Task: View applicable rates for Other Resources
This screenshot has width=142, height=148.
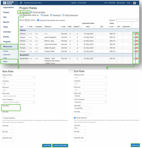Action: point(71,15)
